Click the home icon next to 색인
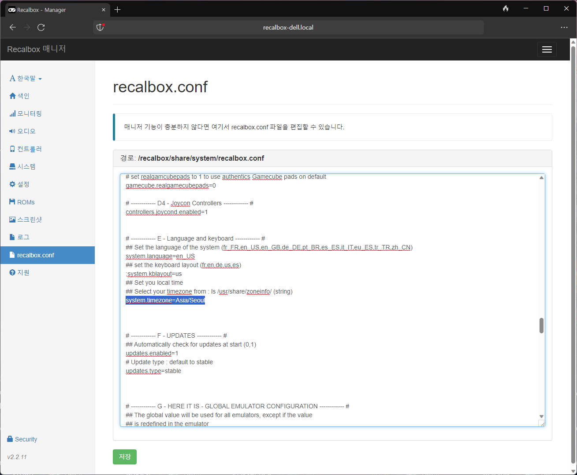The width and height of the screenshot is (577, 475). tap(13, 96)
